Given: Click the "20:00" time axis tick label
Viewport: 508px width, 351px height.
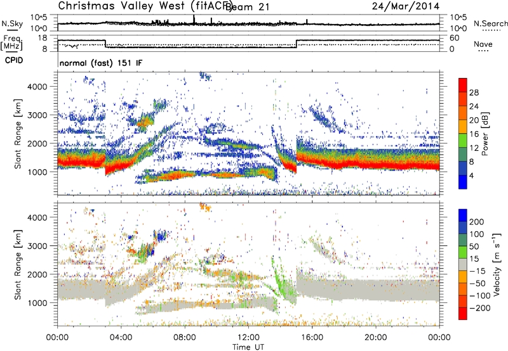Looking at the screenshot, I should tap(376, 338).
